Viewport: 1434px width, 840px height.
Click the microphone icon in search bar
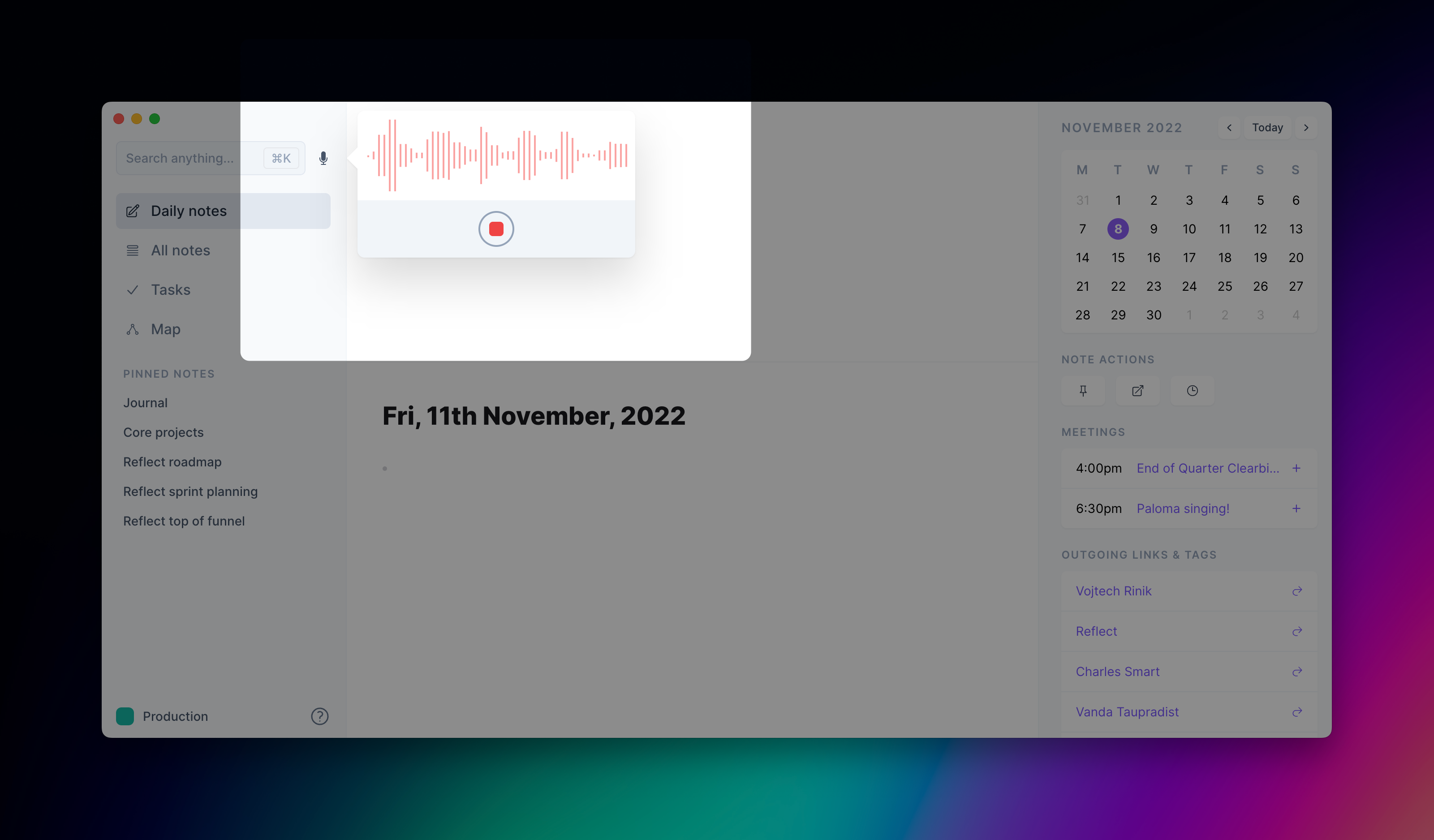click(x=322, y=157)
